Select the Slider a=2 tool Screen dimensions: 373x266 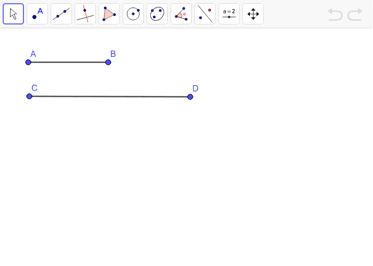pyautogui.click(x=229, y=14)
